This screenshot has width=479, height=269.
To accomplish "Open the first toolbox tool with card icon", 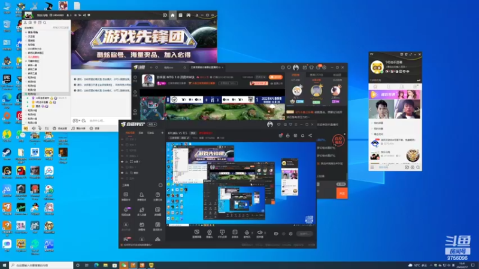I will point(126,196).
